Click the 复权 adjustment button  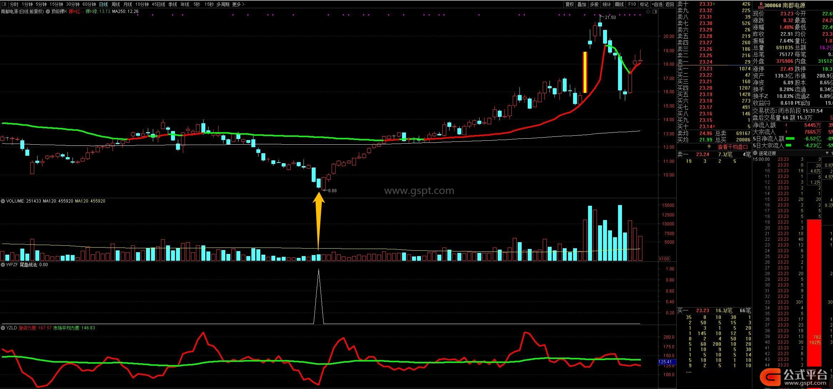[569, 4]
